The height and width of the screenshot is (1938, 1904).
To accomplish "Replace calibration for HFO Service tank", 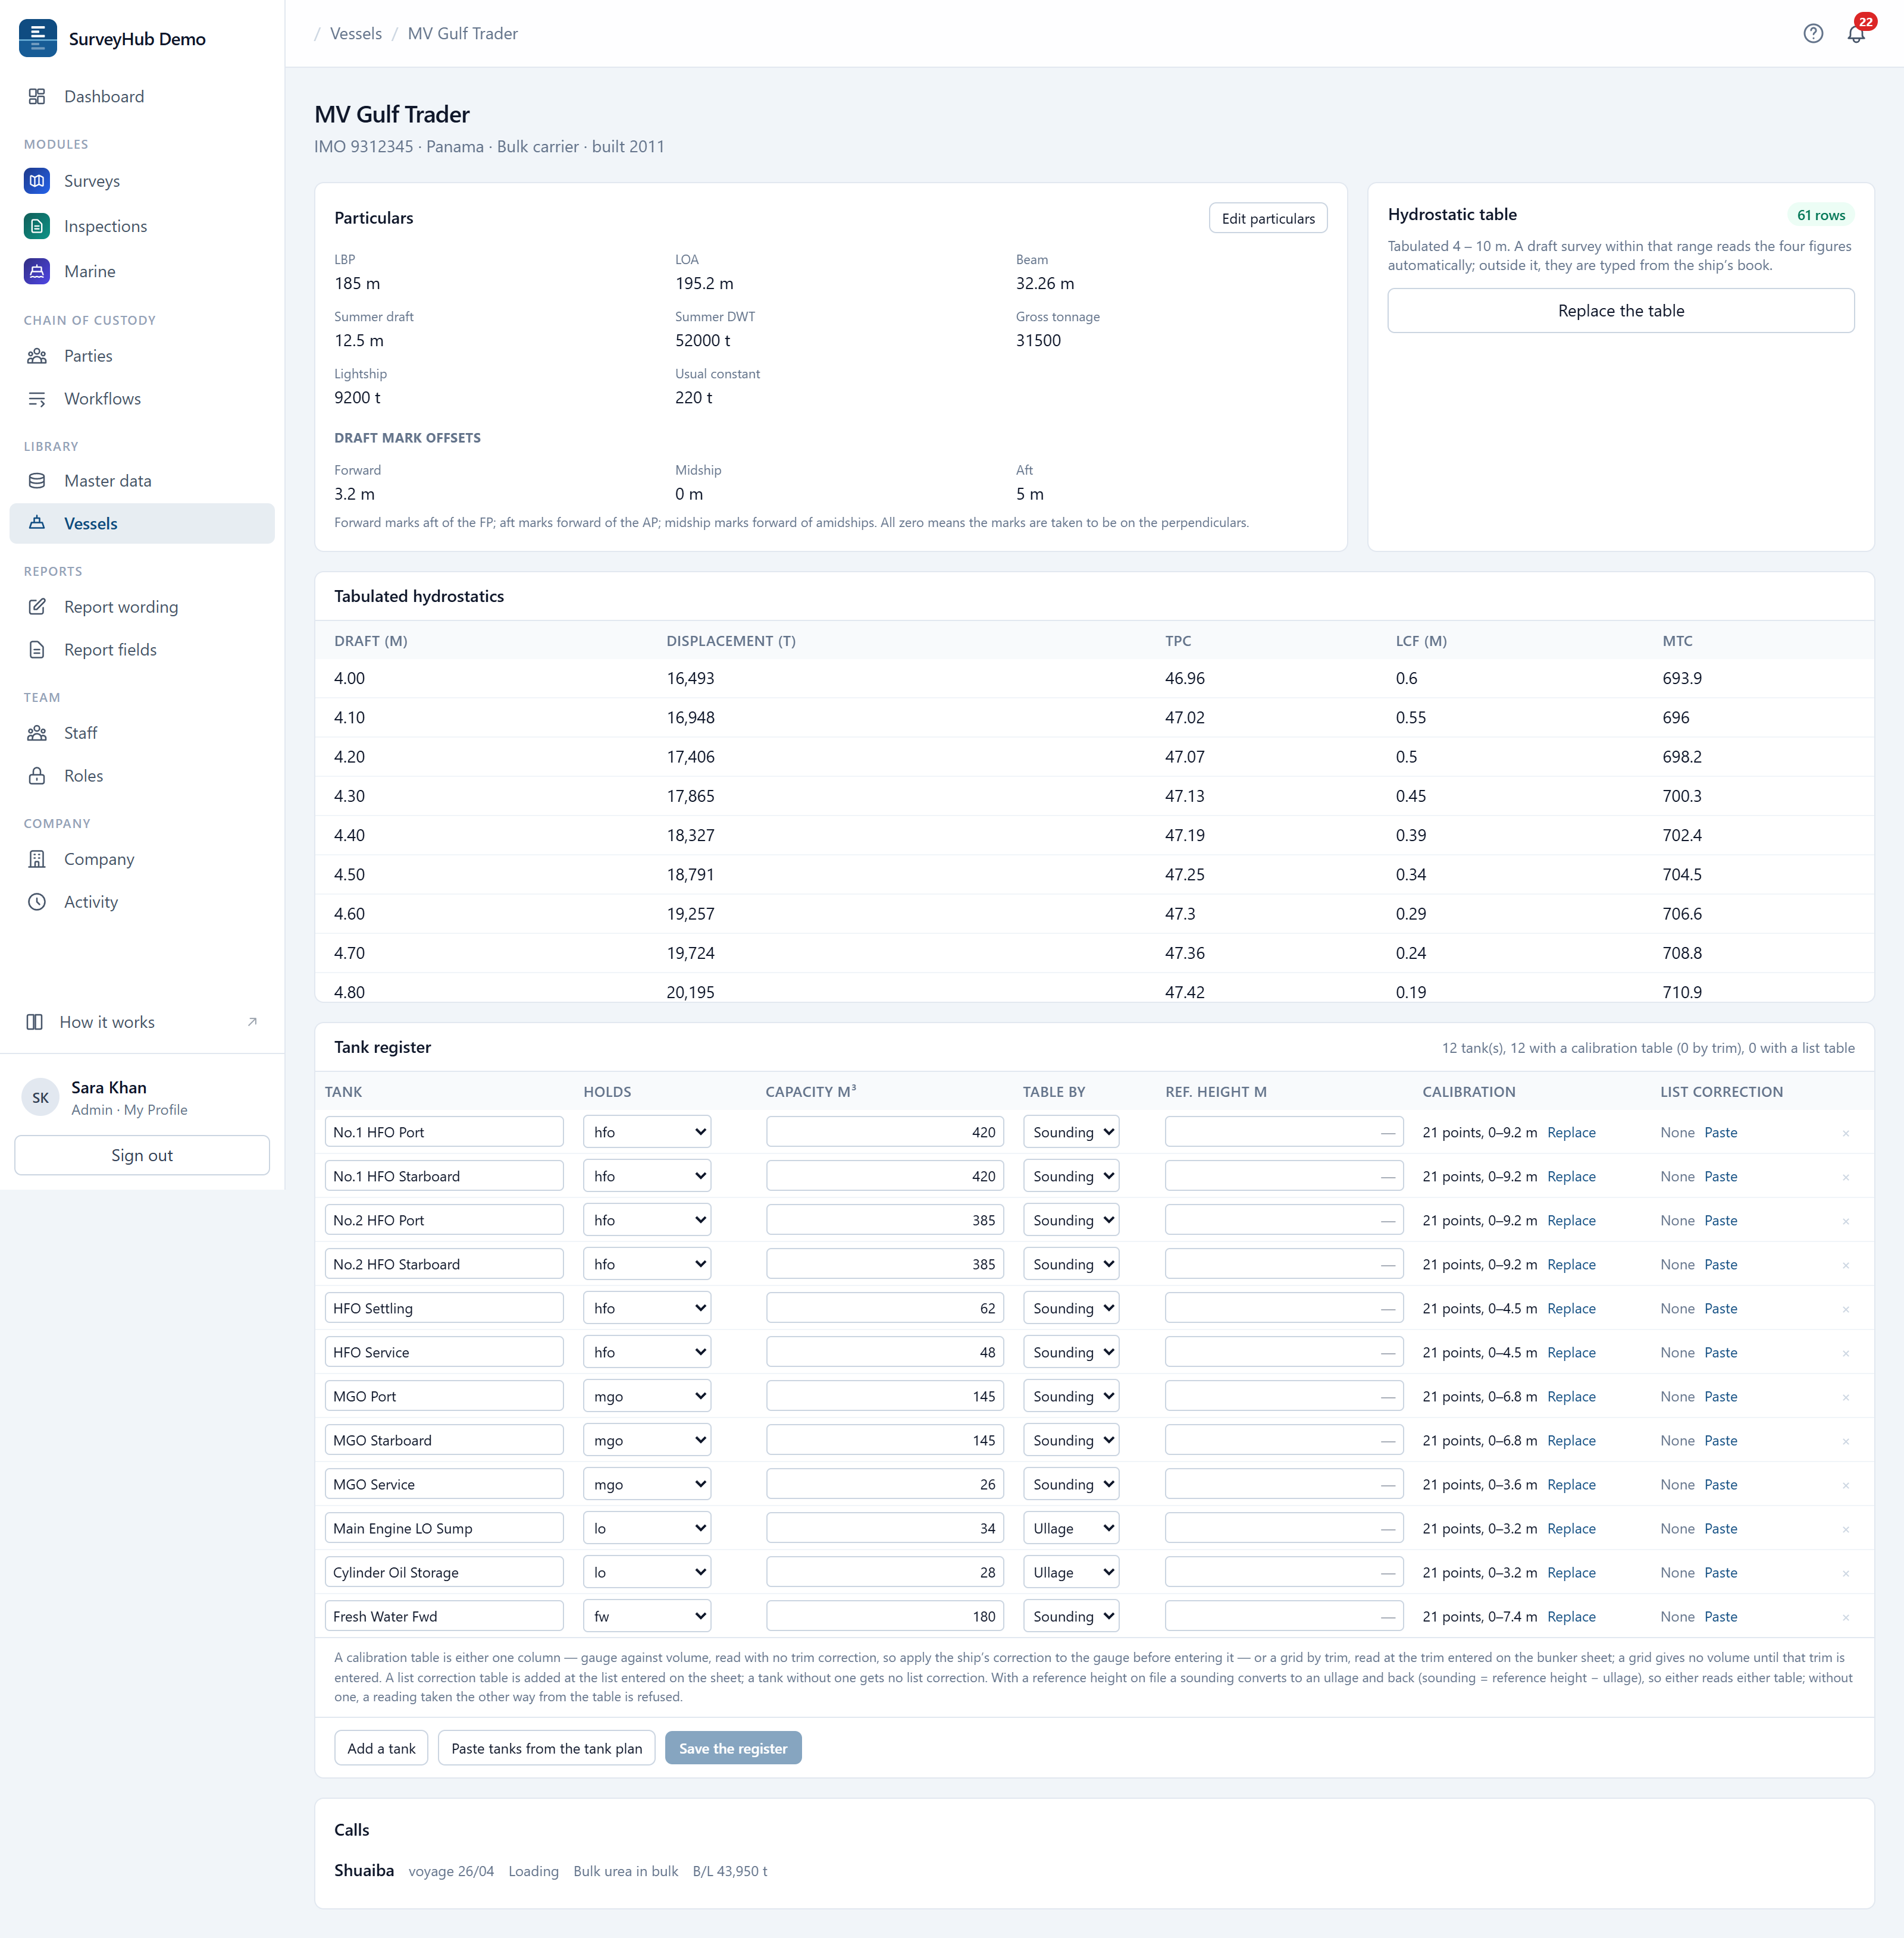I will point(1571,1352).
